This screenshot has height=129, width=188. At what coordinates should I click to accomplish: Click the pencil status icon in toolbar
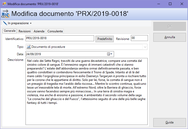(5, 23)
